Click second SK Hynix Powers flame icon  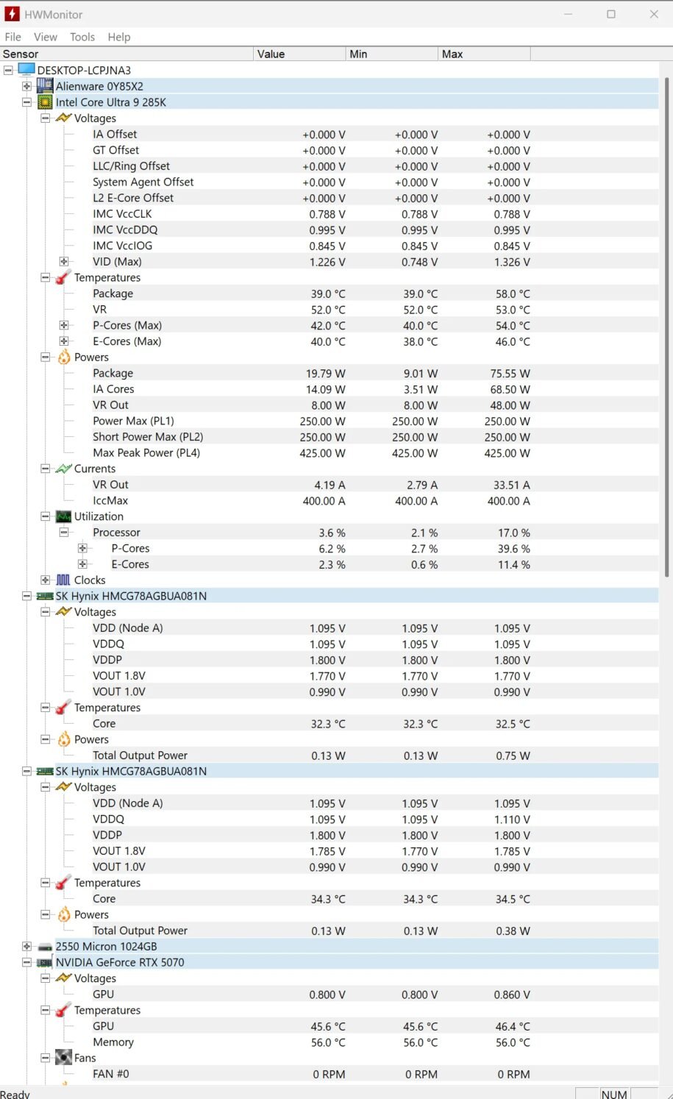point(64,914)
